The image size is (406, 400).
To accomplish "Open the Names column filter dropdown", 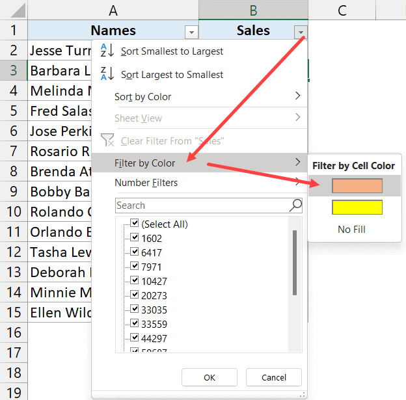I will pyautogui.click(x=191, y=31).
